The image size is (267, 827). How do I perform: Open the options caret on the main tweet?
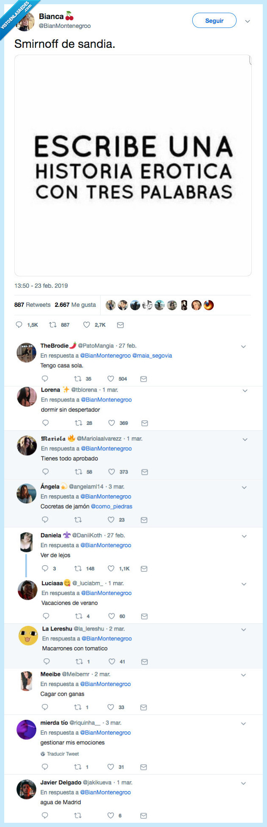[248, 20]
